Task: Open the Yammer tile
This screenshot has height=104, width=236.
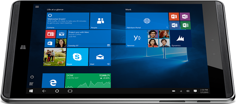Action: 136,38
